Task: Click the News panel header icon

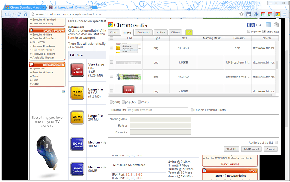Action: point(205,171)
